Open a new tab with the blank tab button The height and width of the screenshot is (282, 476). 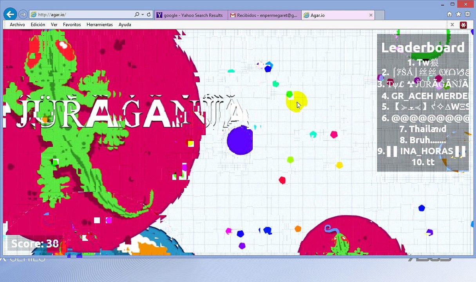[x=380, y=15]
